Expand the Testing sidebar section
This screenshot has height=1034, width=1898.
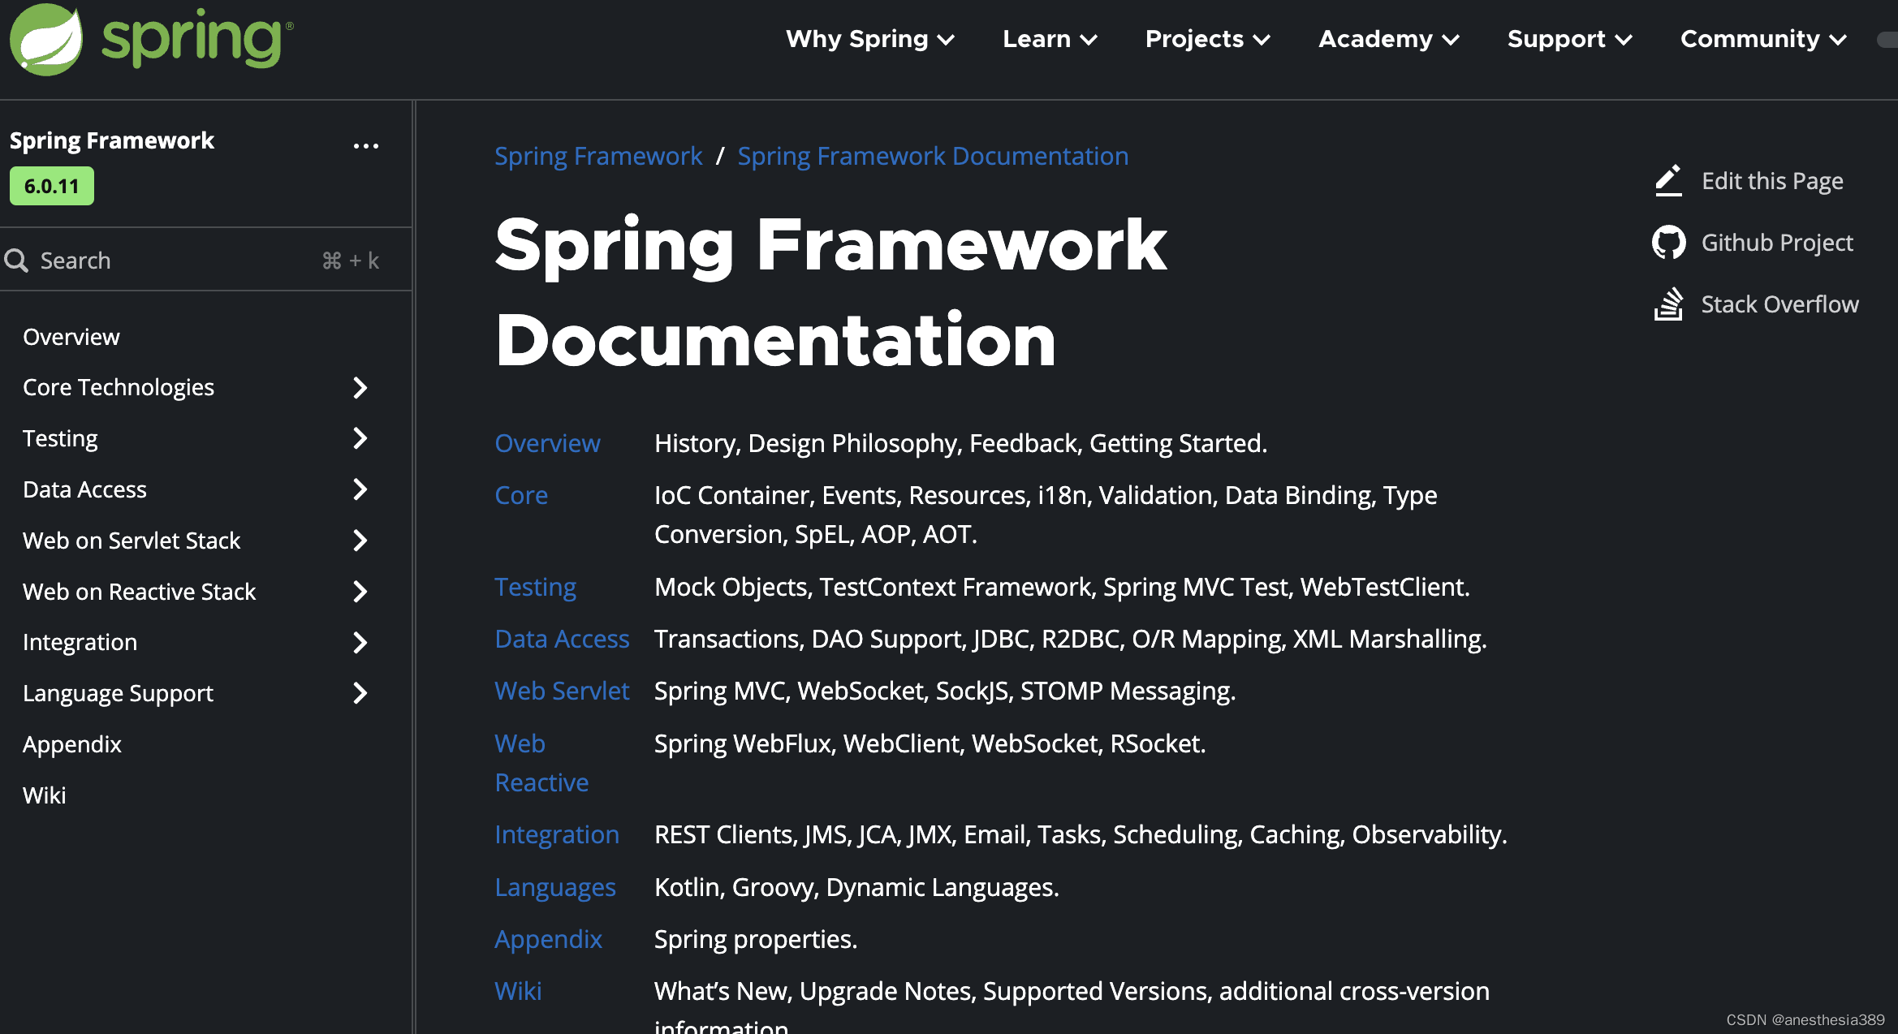pos(360,438)
